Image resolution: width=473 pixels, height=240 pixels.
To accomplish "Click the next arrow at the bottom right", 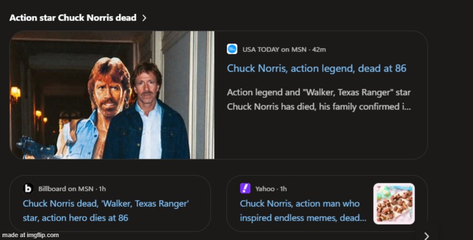I will point(426,235).
